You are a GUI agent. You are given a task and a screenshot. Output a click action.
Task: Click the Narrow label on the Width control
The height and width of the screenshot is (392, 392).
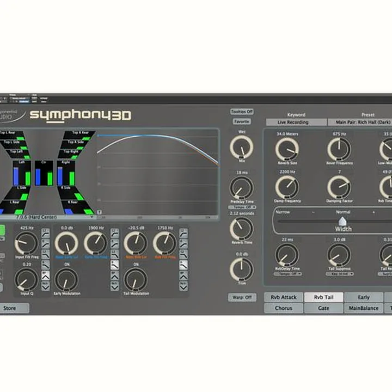[283, 212]
